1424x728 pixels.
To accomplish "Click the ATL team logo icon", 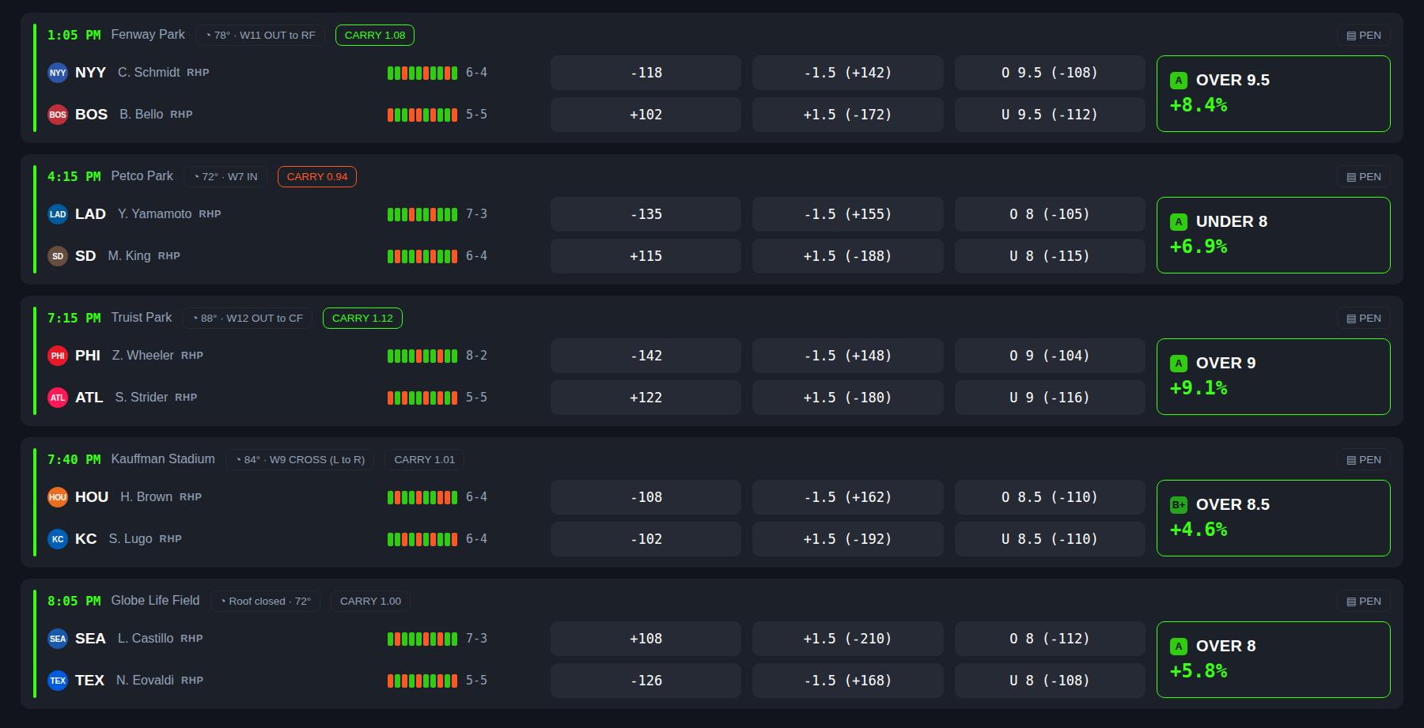I will 58,398.
